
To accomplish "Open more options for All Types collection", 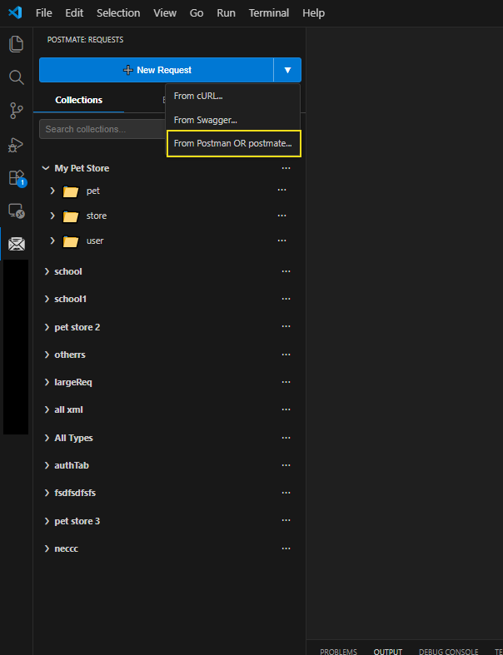I will (x=286, y=438).
